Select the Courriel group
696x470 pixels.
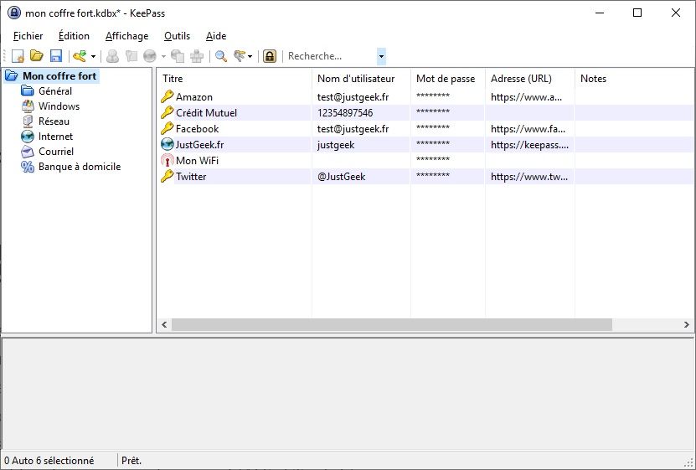tap(56, 152)
